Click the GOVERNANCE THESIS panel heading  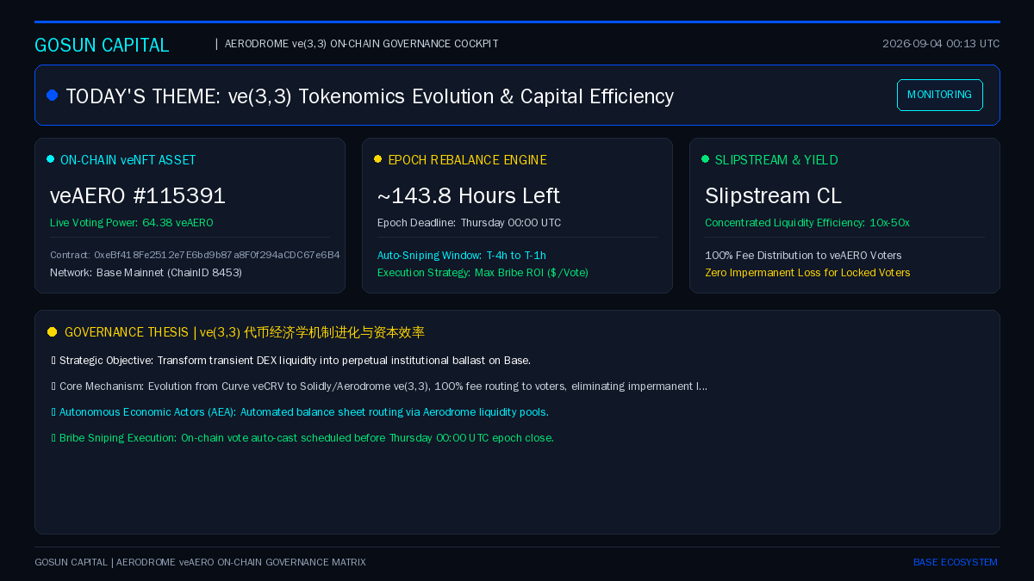(x=245, y=332)
